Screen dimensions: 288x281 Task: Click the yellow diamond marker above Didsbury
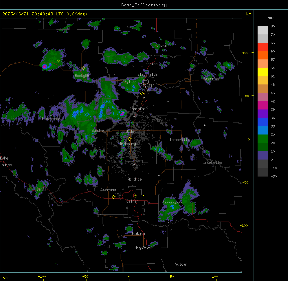[x=130, y=139]
